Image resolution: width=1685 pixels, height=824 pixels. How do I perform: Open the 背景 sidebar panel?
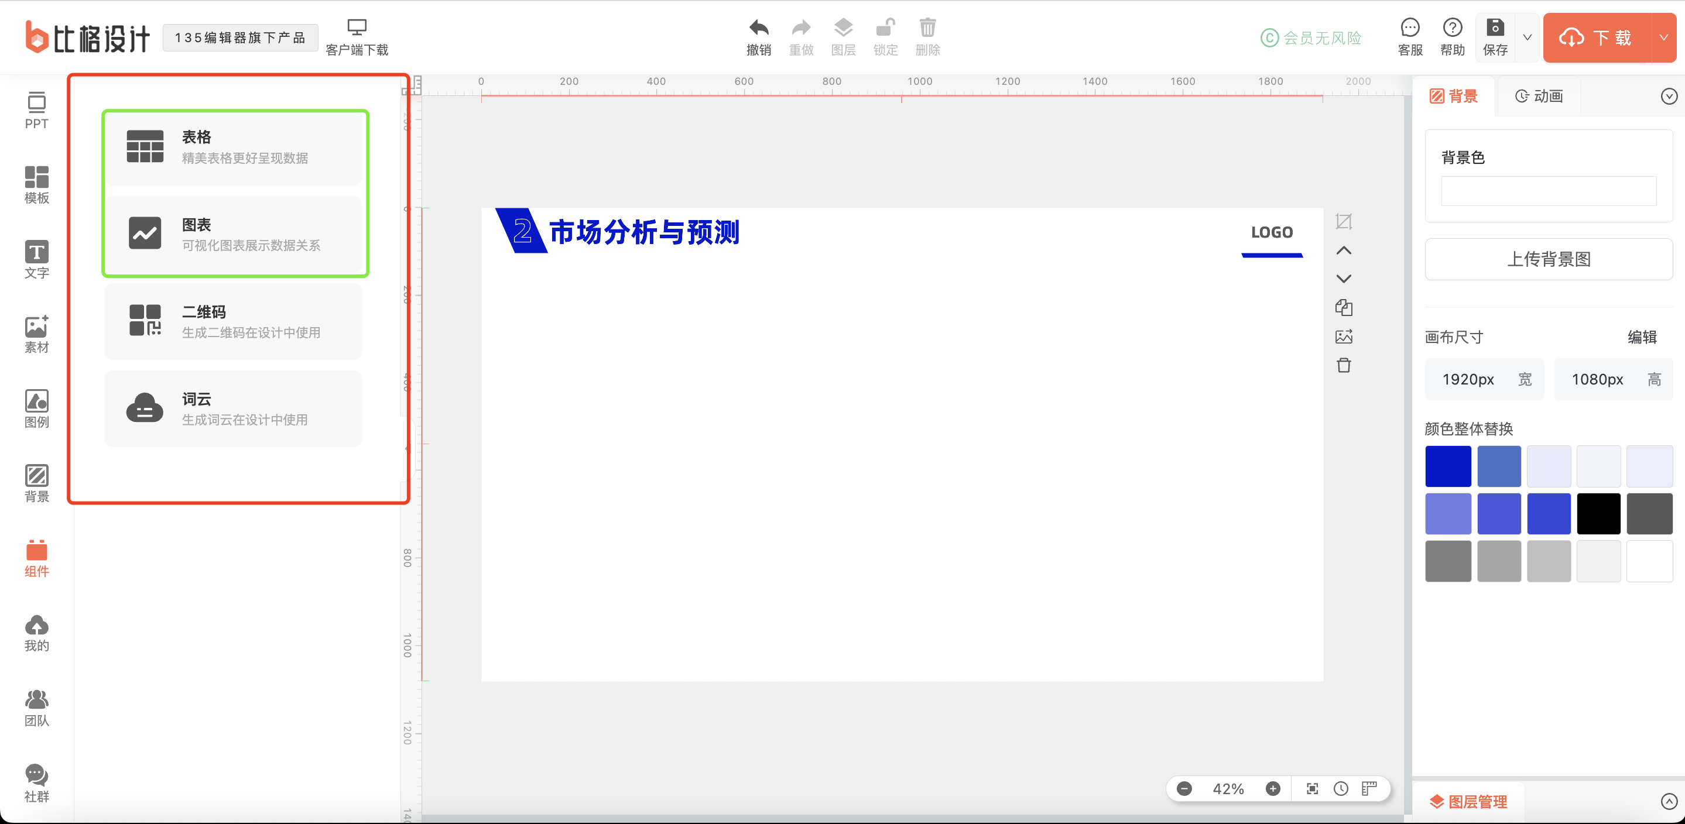click(37, 483)
